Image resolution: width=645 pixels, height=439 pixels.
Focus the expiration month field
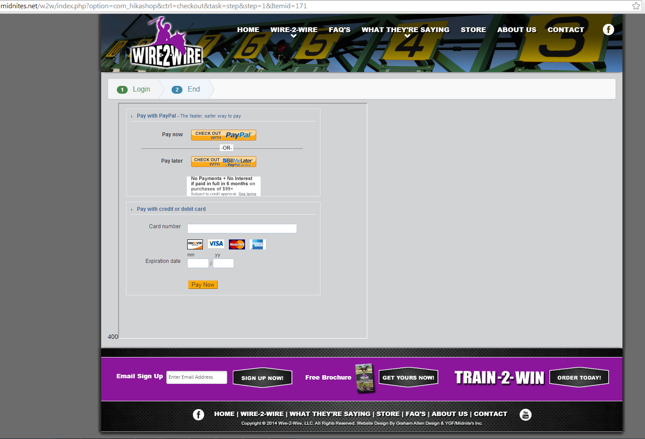[x=198, y=263]
